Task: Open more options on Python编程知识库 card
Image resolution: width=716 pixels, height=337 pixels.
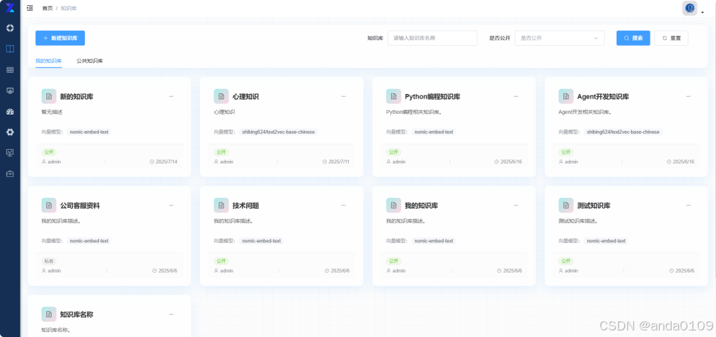Action: [516, 96]
